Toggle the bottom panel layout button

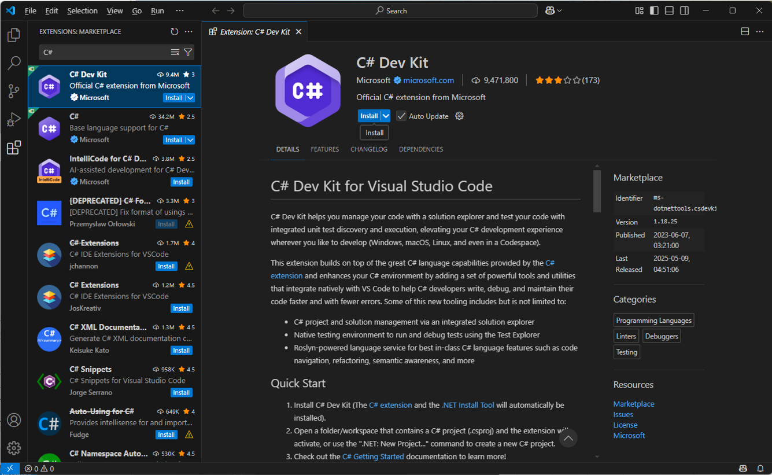[669, 10]
